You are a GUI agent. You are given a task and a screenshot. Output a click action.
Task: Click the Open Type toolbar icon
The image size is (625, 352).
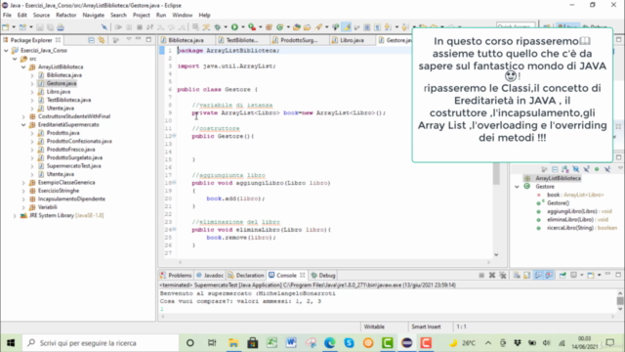pos(297,27)
